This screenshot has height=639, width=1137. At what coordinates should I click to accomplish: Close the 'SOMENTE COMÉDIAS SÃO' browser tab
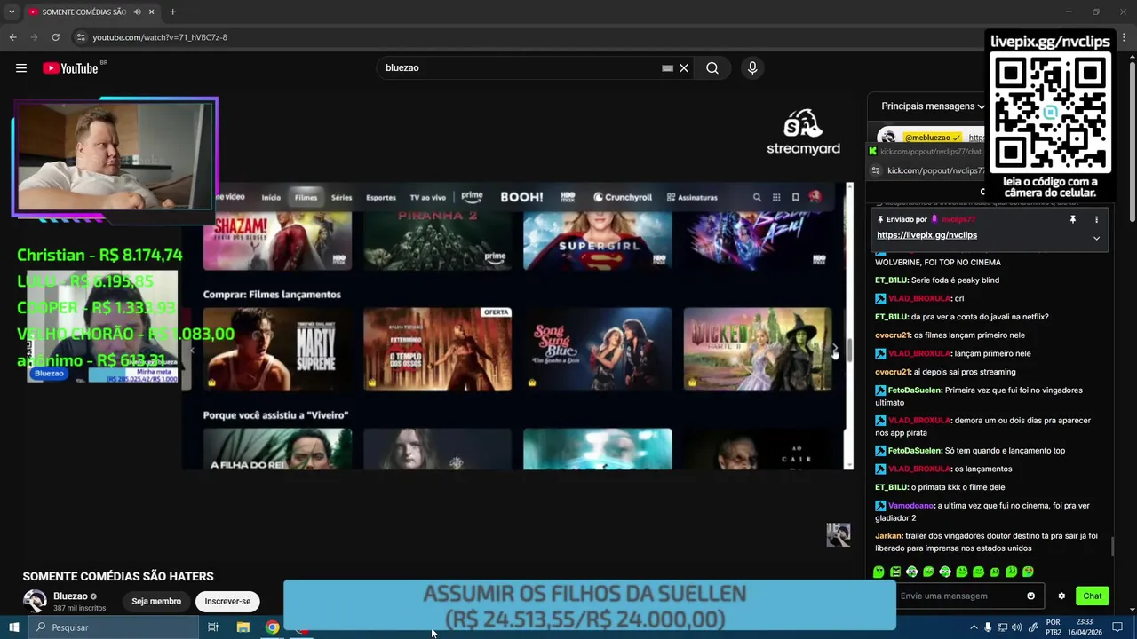(151, 12)
